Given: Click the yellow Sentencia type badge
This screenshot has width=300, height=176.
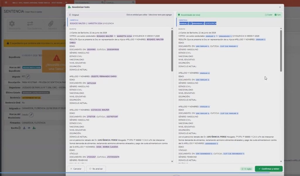Looking at the screenshot, I should pos(31,97).
